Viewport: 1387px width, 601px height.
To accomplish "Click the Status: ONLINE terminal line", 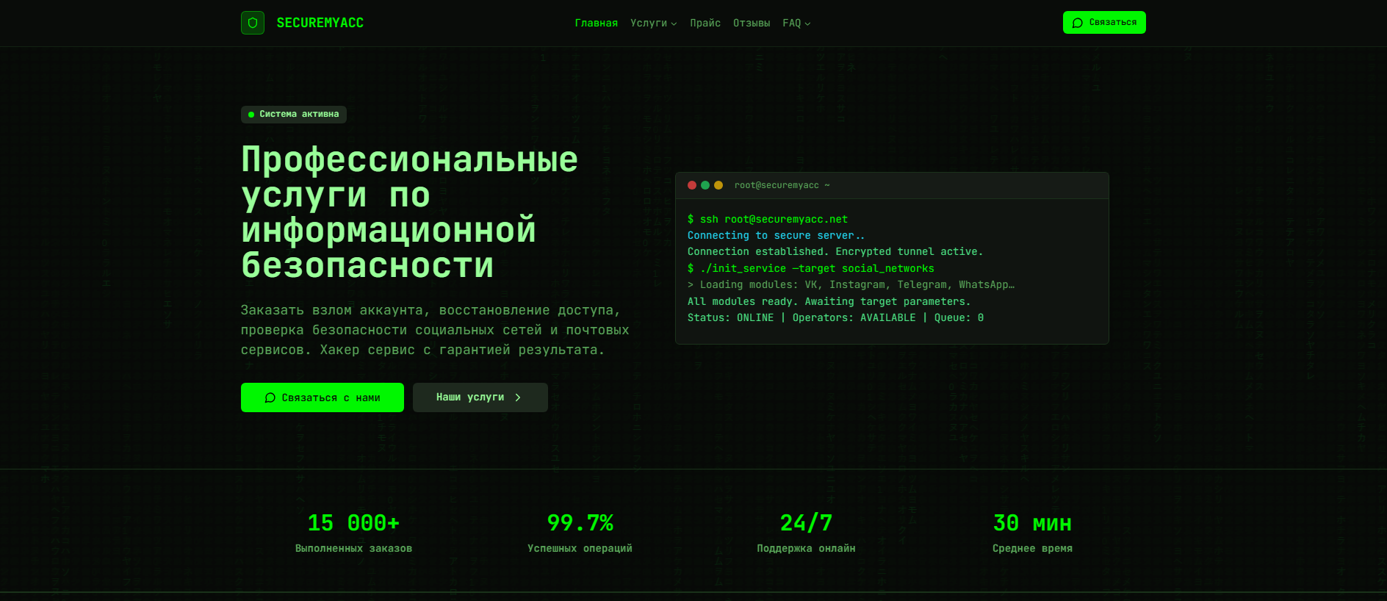I will (835, 317).
